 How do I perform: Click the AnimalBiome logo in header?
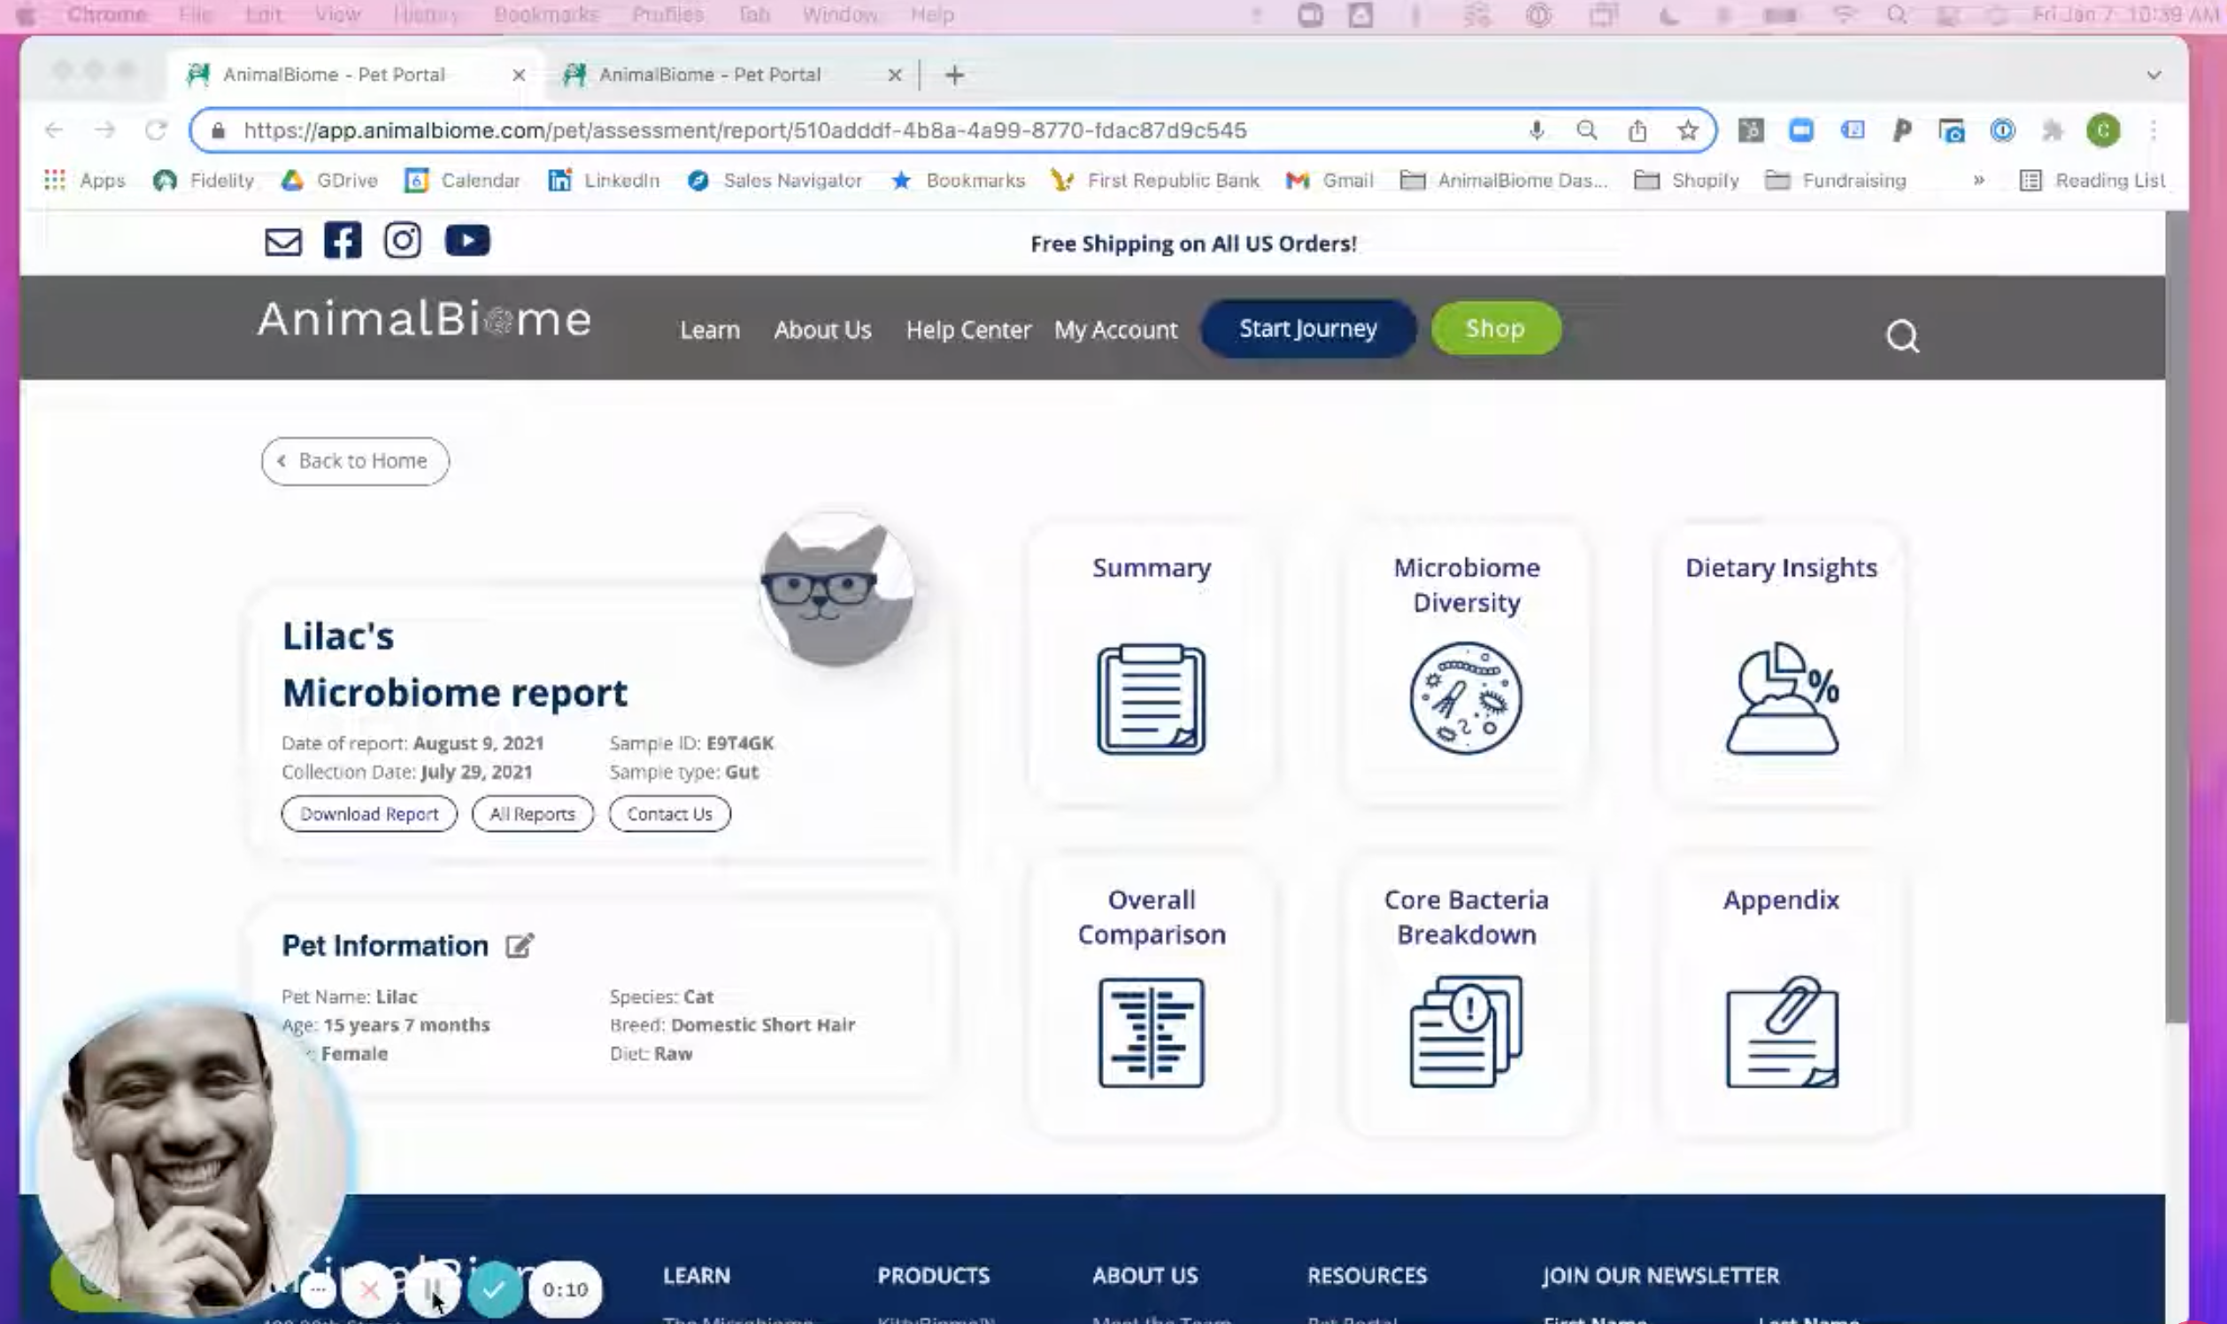[x=424, y=319]
